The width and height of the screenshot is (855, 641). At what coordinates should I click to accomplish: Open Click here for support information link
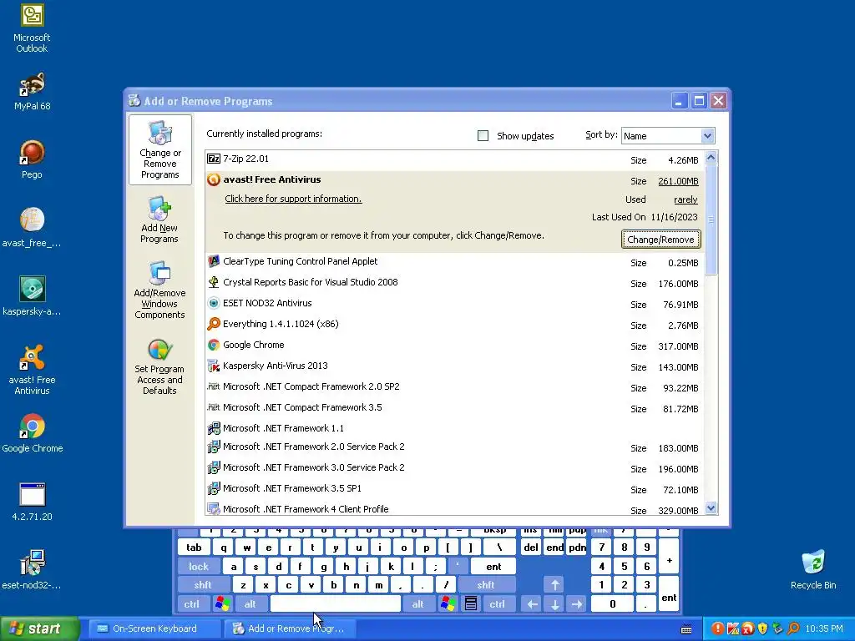[293, 199]
